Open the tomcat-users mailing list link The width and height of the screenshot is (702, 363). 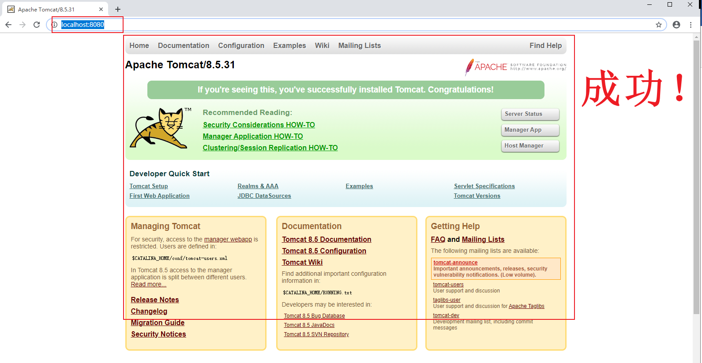point(448,285)
